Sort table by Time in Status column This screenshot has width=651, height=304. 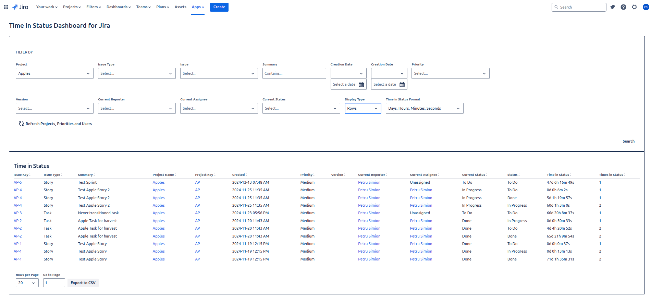558,175
